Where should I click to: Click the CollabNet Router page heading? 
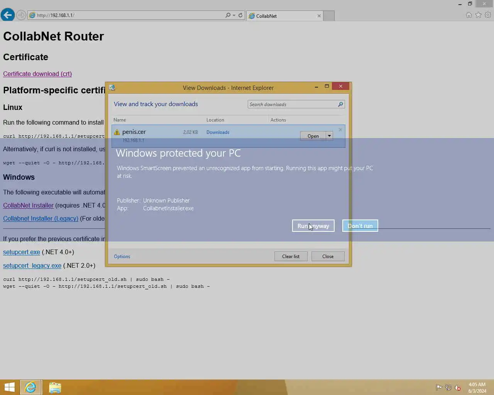(x=54, y=36)
